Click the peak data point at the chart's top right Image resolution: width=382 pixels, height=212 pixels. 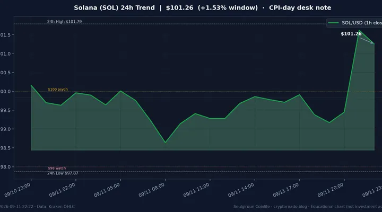[359, 31]
